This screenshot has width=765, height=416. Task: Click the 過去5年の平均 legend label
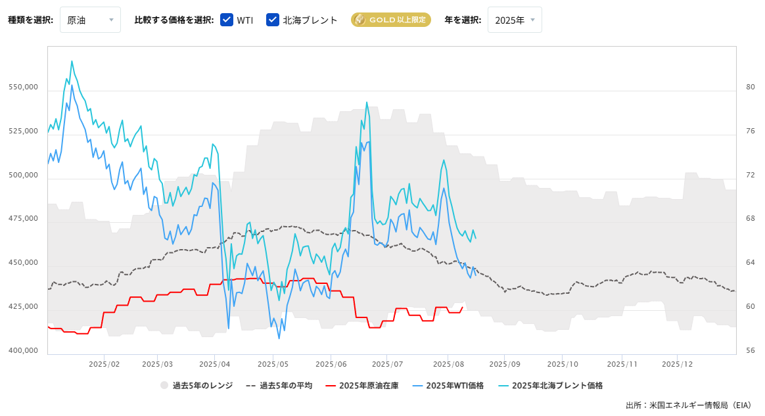[x=286, y=386]
